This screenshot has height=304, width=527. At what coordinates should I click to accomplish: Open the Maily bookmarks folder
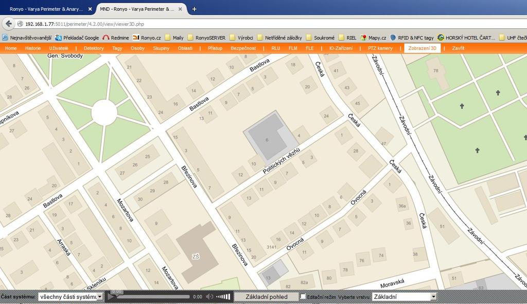tap(174, 38)
